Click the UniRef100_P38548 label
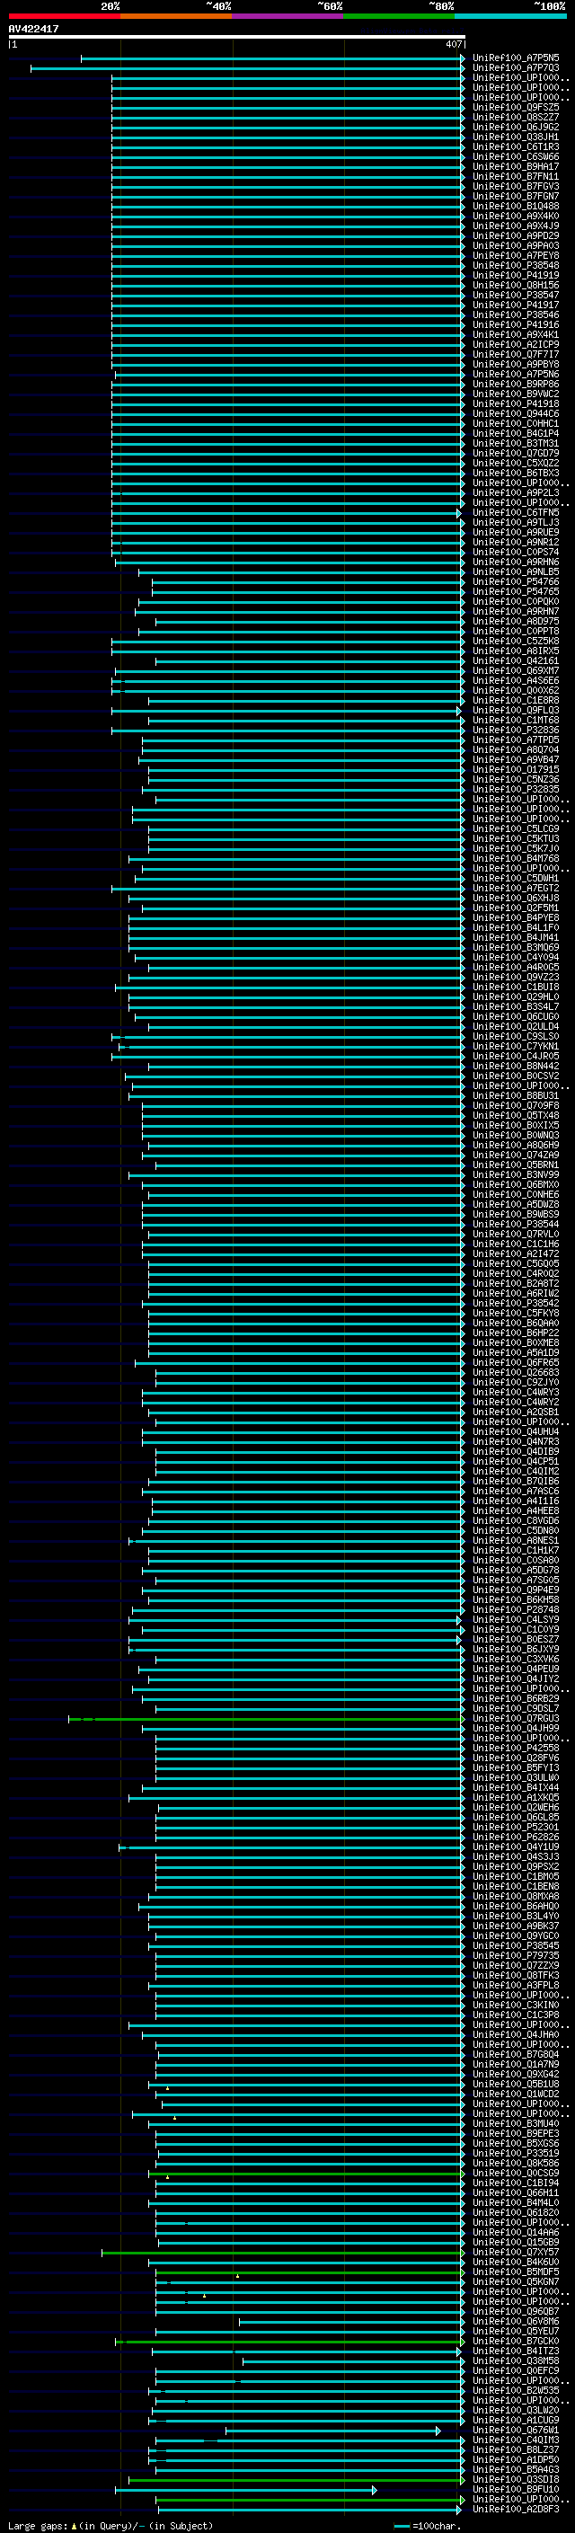Image resolution: width=575 pixels, height=2533 pixels. (516, 265)
